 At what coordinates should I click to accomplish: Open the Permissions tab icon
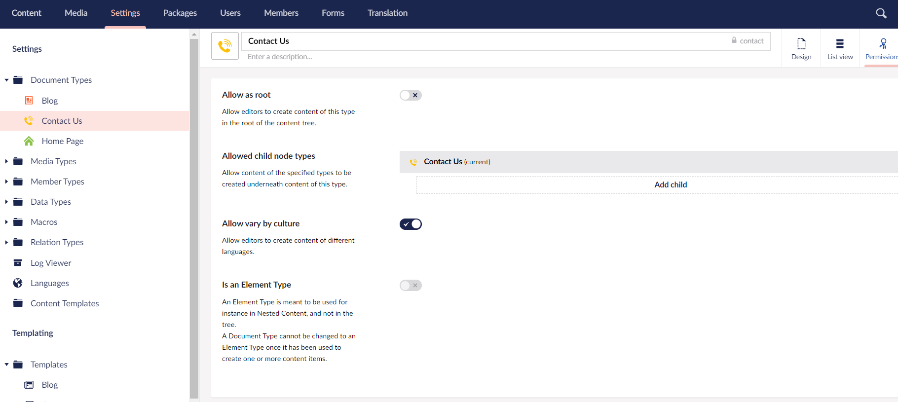[x=883, y=44]
